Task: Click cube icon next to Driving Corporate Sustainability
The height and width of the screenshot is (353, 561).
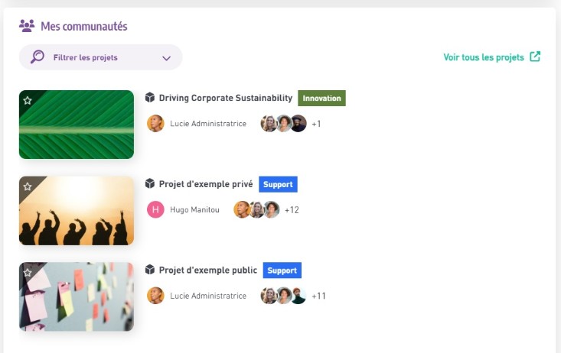Action: pos(150,98)
